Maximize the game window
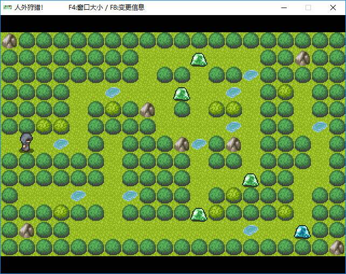This screenshot has height=274, width=346. click(308, 8)
